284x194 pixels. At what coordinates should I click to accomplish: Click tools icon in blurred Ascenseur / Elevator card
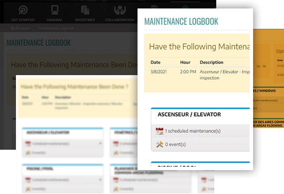click(x=28, y=153)
